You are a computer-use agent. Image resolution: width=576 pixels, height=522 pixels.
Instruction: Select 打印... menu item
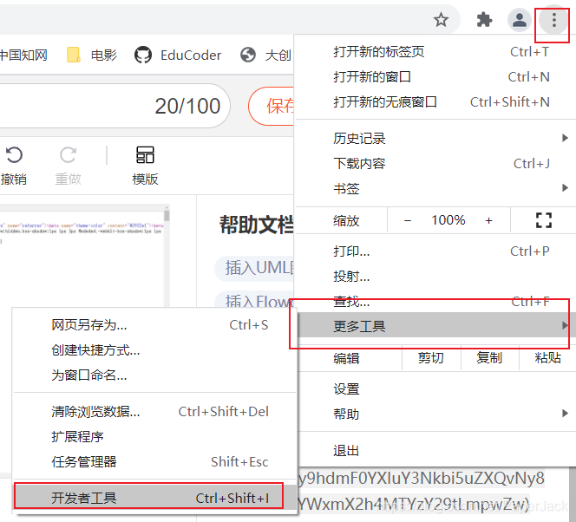[435, 251]
